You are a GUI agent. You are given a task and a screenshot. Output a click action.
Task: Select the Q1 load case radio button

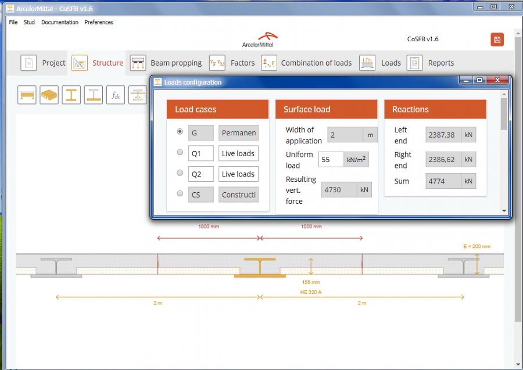(180, 152)
